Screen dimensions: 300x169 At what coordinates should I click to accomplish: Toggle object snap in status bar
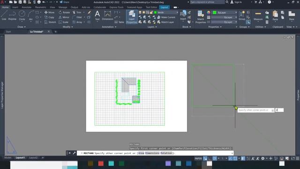[x=235, y=159]
